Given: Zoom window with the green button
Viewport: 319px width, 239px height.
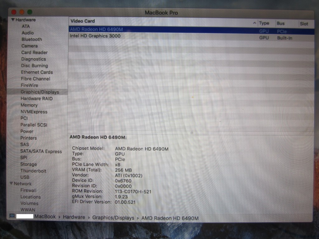Looking at the screenshot, I should (30, 12).
